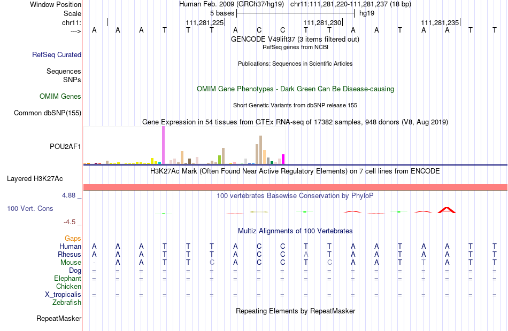Click the '5 bases' scale text
508x331 pixels.
coord(222,13)
